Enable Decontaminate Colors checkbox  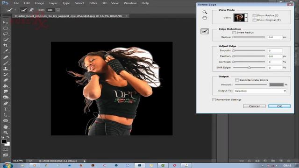(237, 80)
